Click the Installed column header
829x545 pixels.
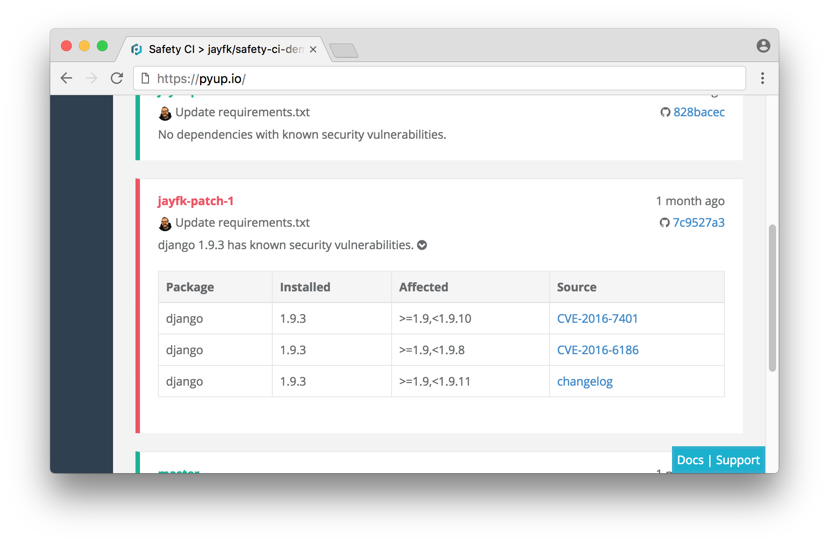332,287
